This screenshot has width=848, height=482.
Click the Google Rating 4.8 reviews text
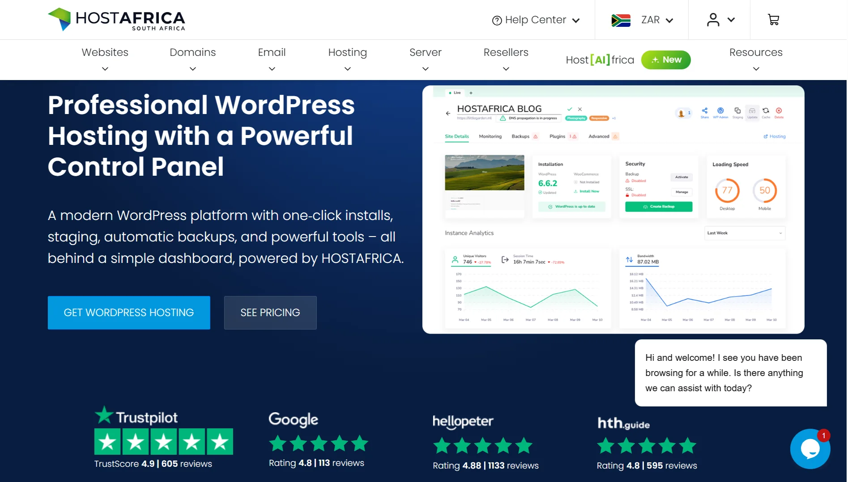[316, 463]
